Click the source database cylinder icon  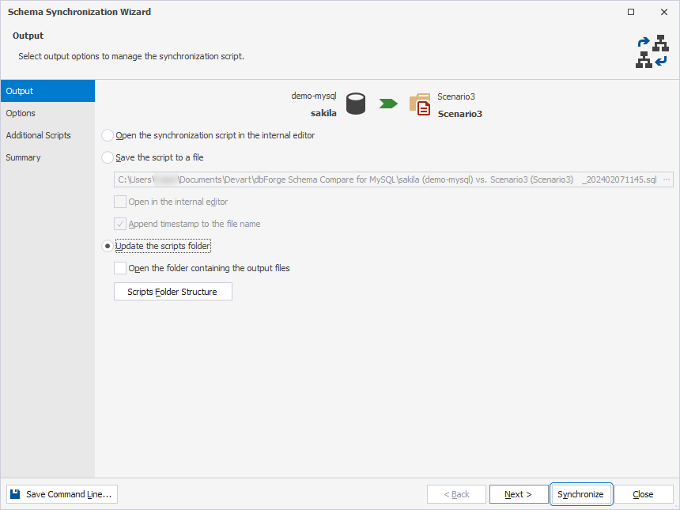356,104
